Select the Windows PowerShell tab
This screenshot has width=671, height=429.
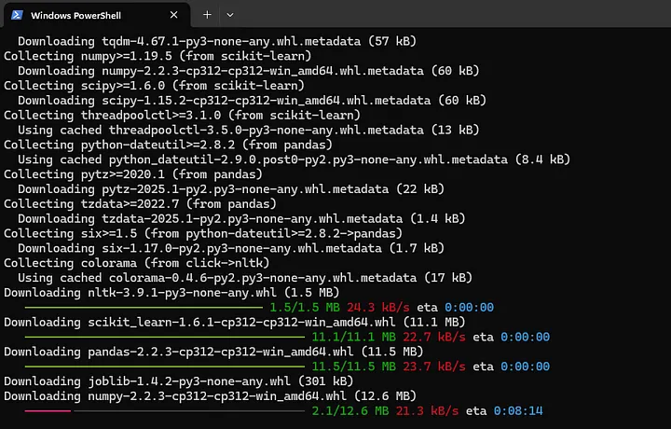[x=97, y=16]
